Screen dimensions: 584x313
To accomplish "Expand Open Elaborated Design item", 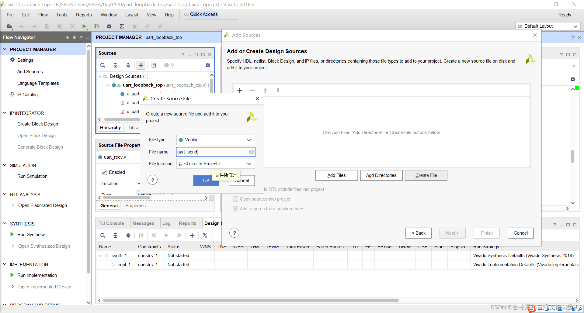I will pyautogui.click(x=12, y=205).
